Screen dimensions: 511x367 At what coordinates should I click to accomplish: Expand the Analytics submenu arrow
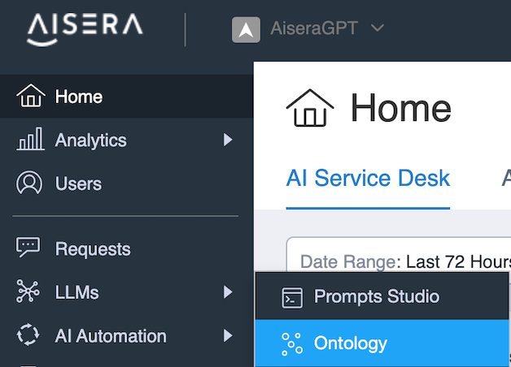[x=228, y=140]
